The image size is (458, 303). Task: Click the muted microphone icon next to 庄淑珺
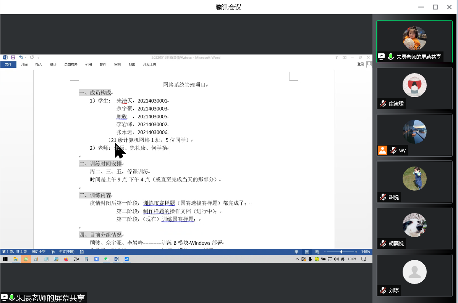[383, 104]
